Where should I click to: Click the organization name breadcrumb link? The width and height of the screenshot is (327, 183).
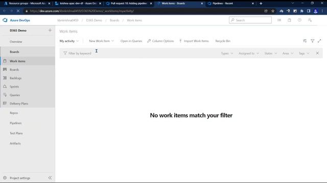pyautogui.click(x=68, y=20)
